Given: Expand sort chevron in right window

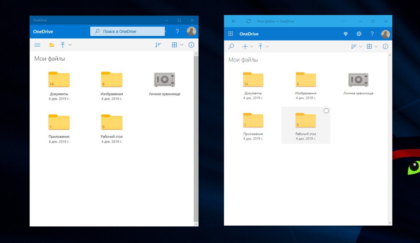Looking at the screenshot, I should point(361,47).
